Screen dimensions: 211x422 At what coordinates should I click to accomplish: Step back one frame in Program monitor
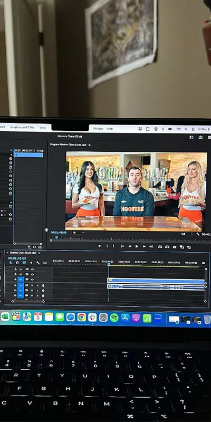pyautogui.click(x=130, y=246)
